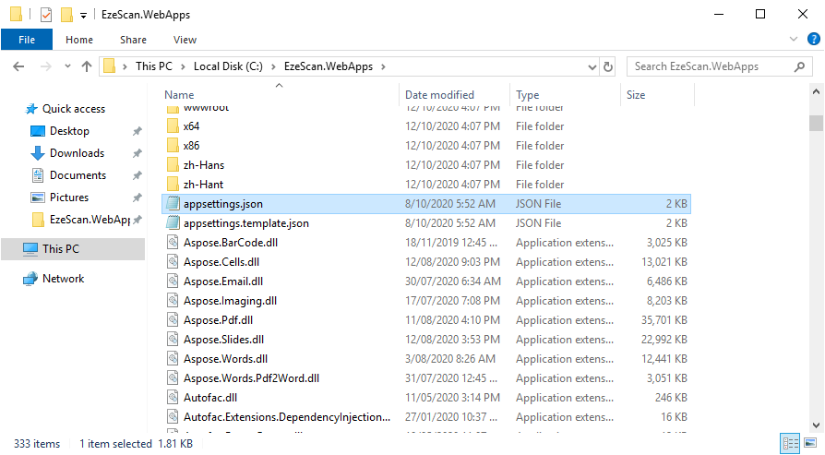Viewport: 825px width, 455px height.
Task: Switch to Details view icon in status bar
Action: pos(790,444)
